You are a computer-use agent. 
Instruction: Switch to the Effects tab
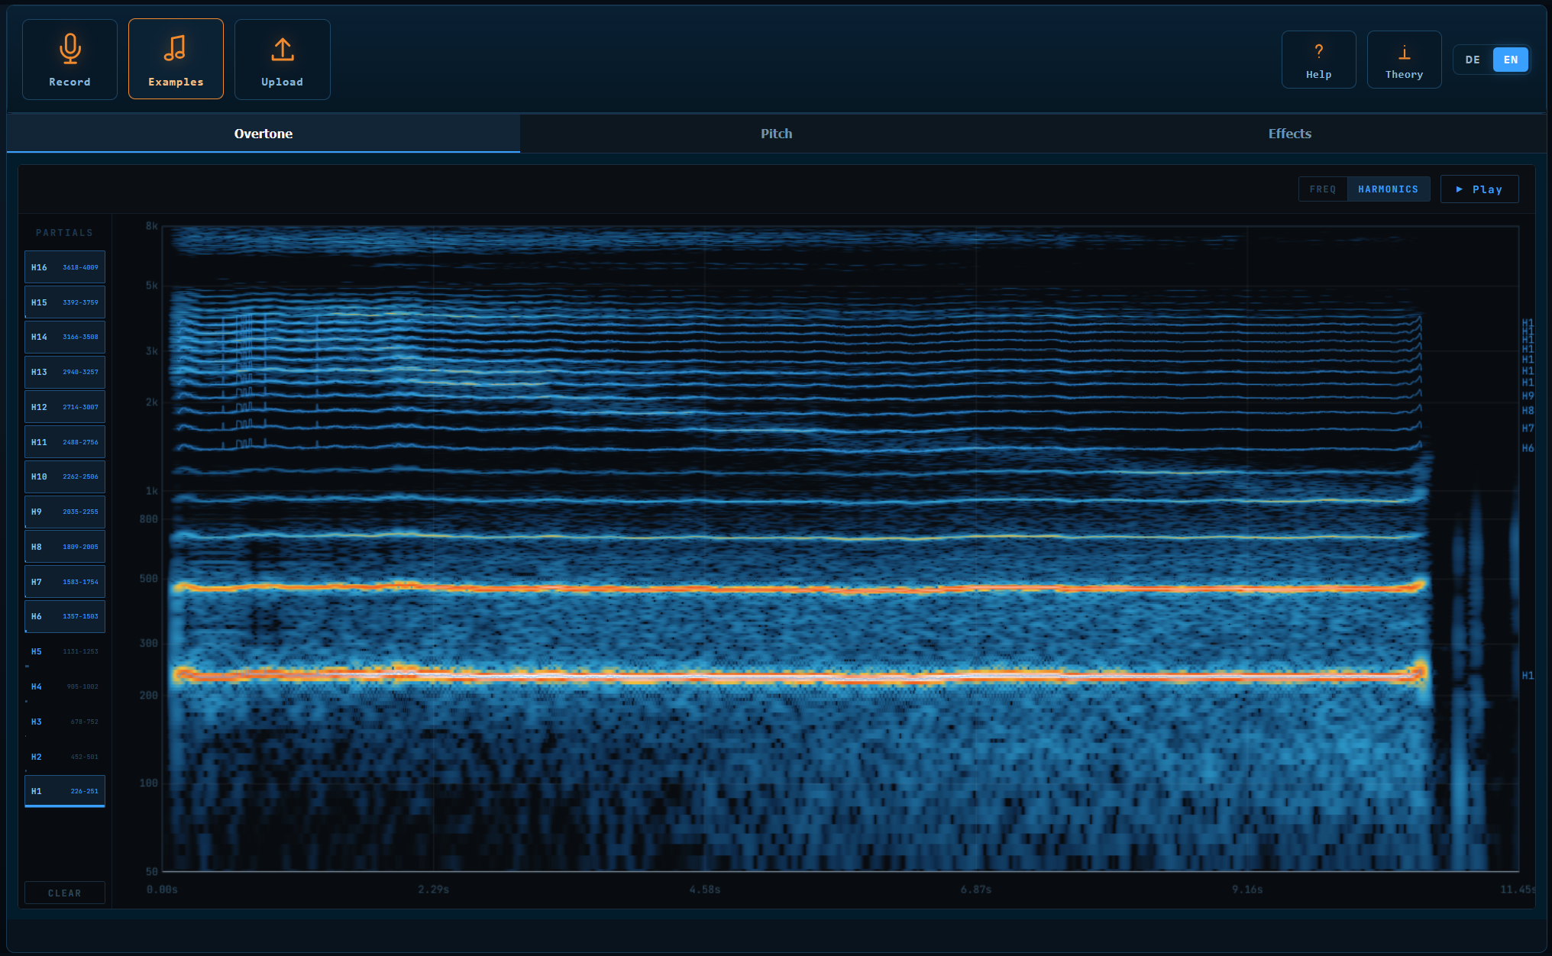point(1289,134)
